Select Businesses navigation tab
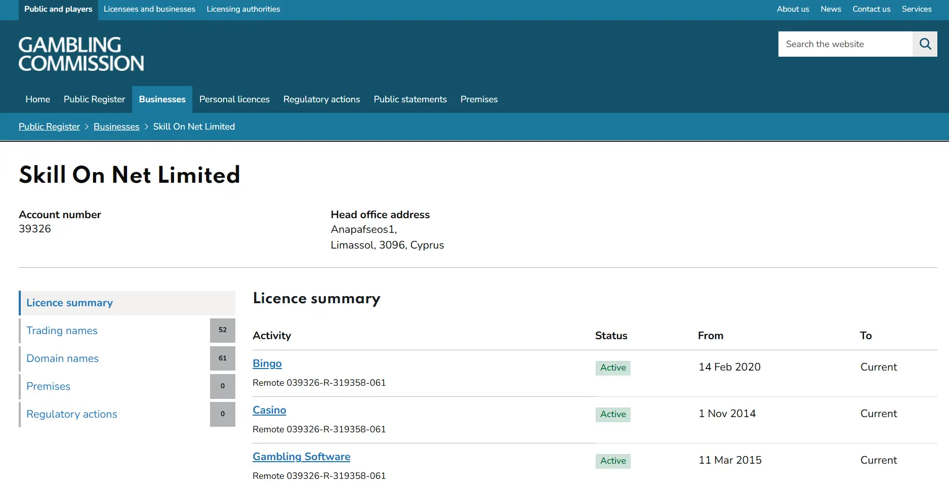Image resolution: width=949 pixels, height=489 pixels. coord(162,99)
